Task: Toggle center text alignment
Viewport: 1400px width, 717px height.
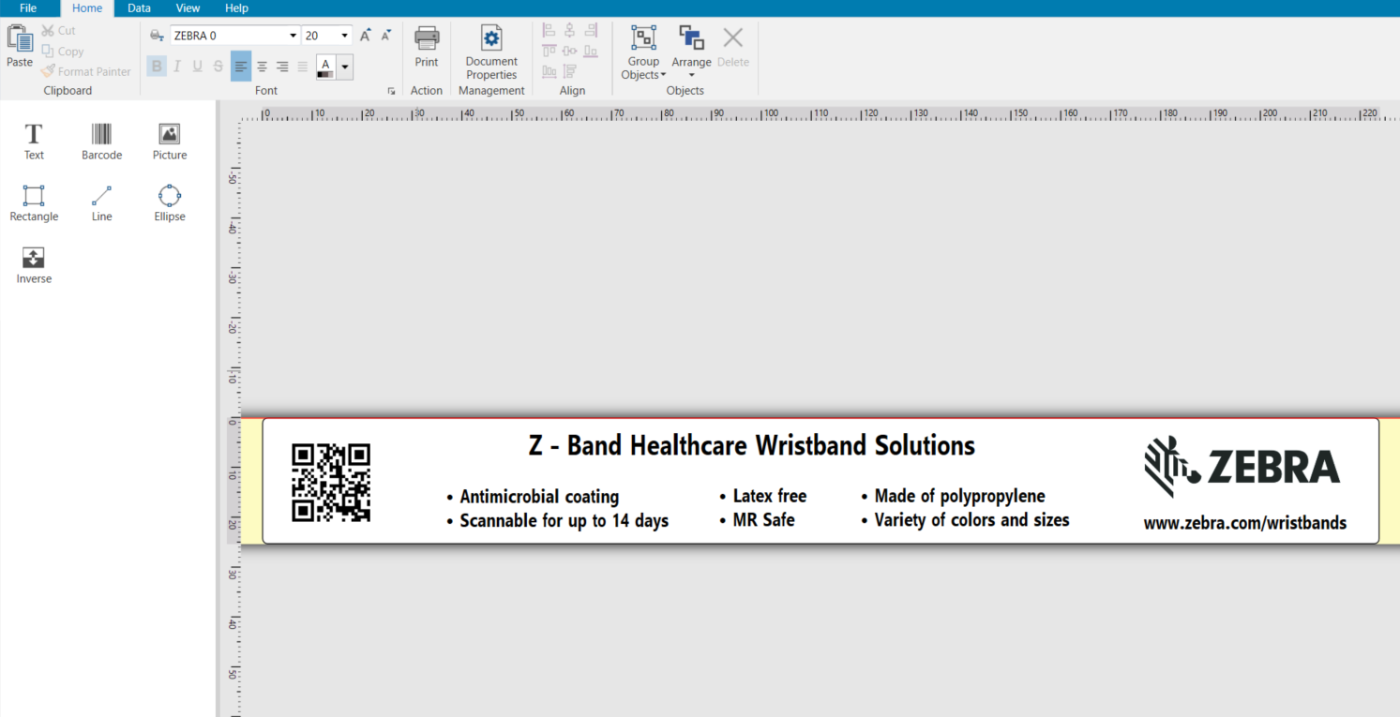Action: (x=261, y=67)
